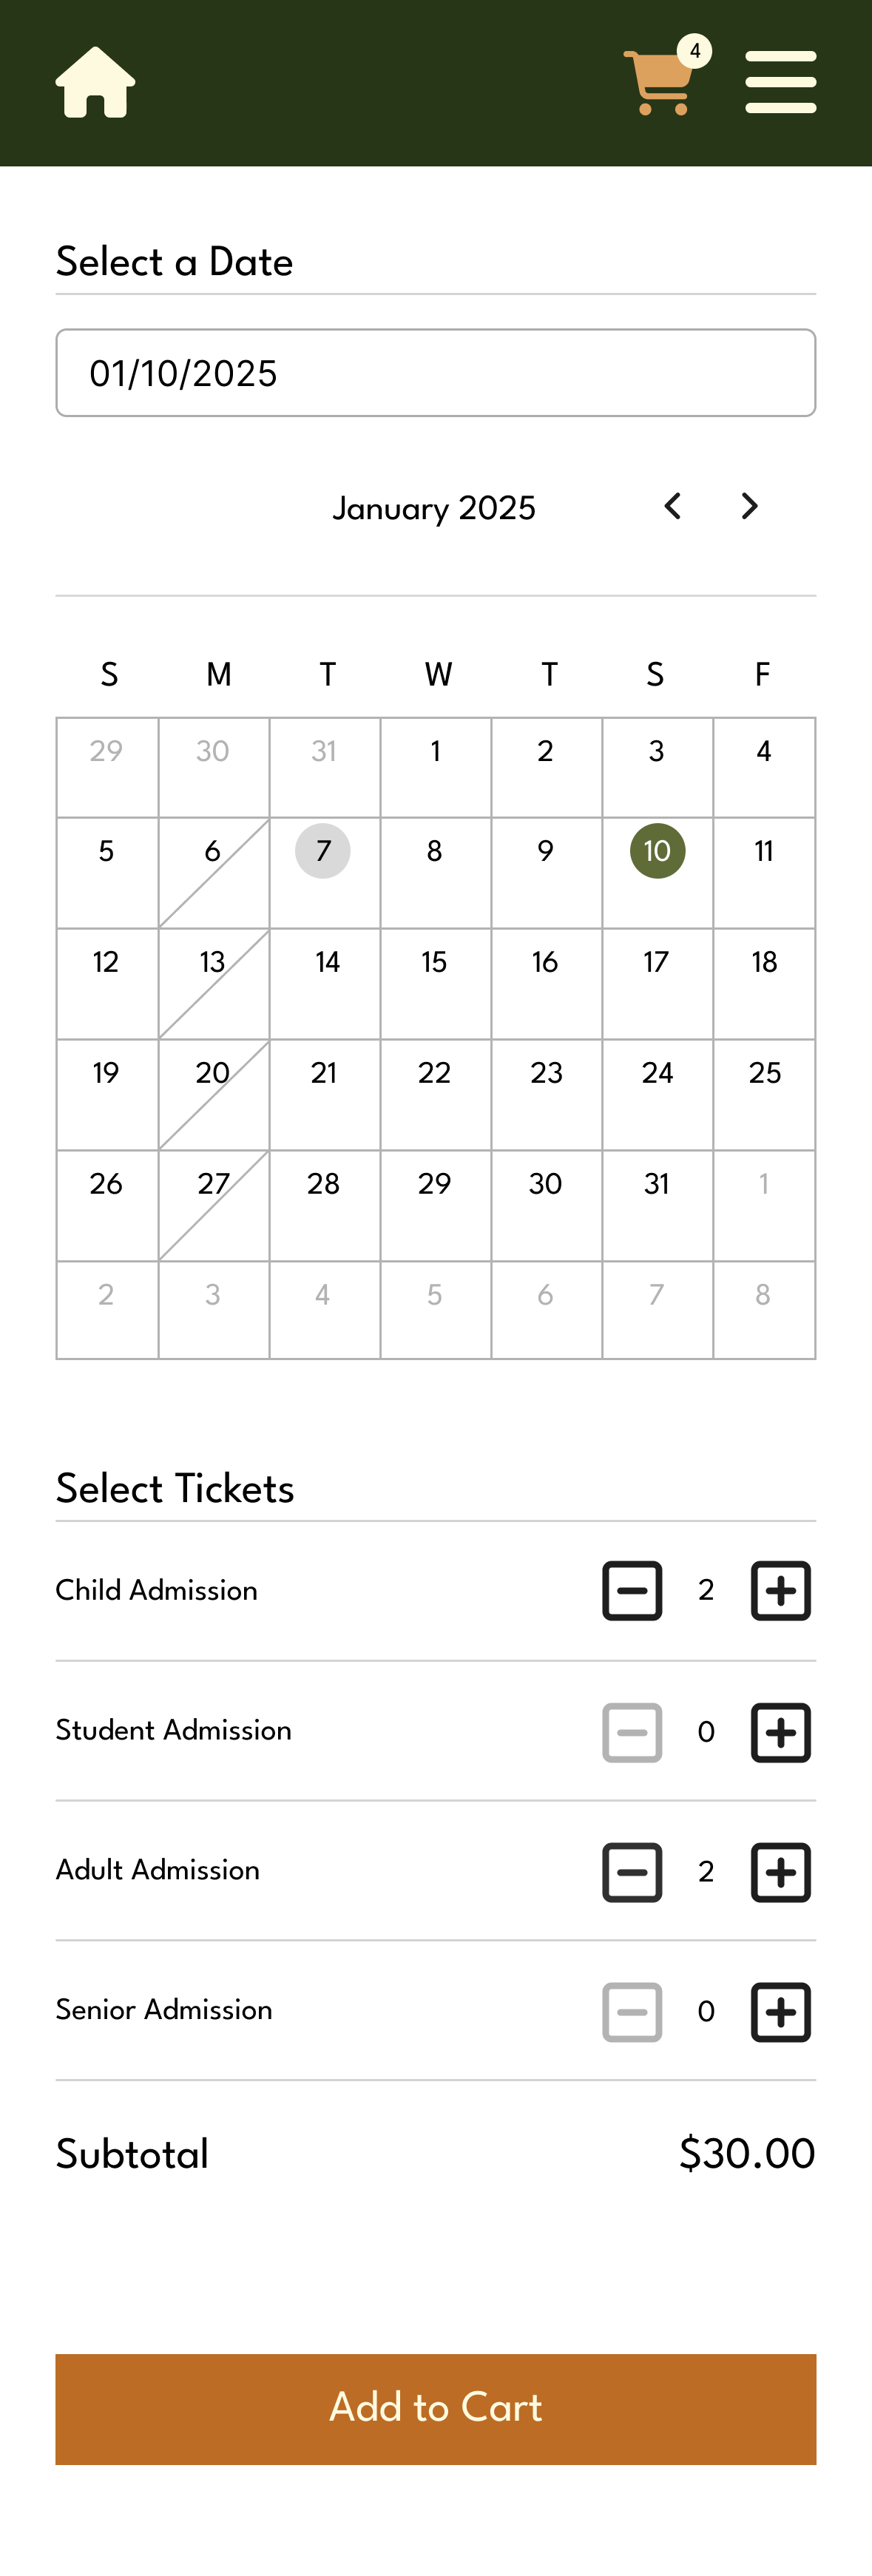The height and width of the screenshot is (2576, 872).
Task: Decrease Child Admission ticket count
Action: tap(632, 1590)
